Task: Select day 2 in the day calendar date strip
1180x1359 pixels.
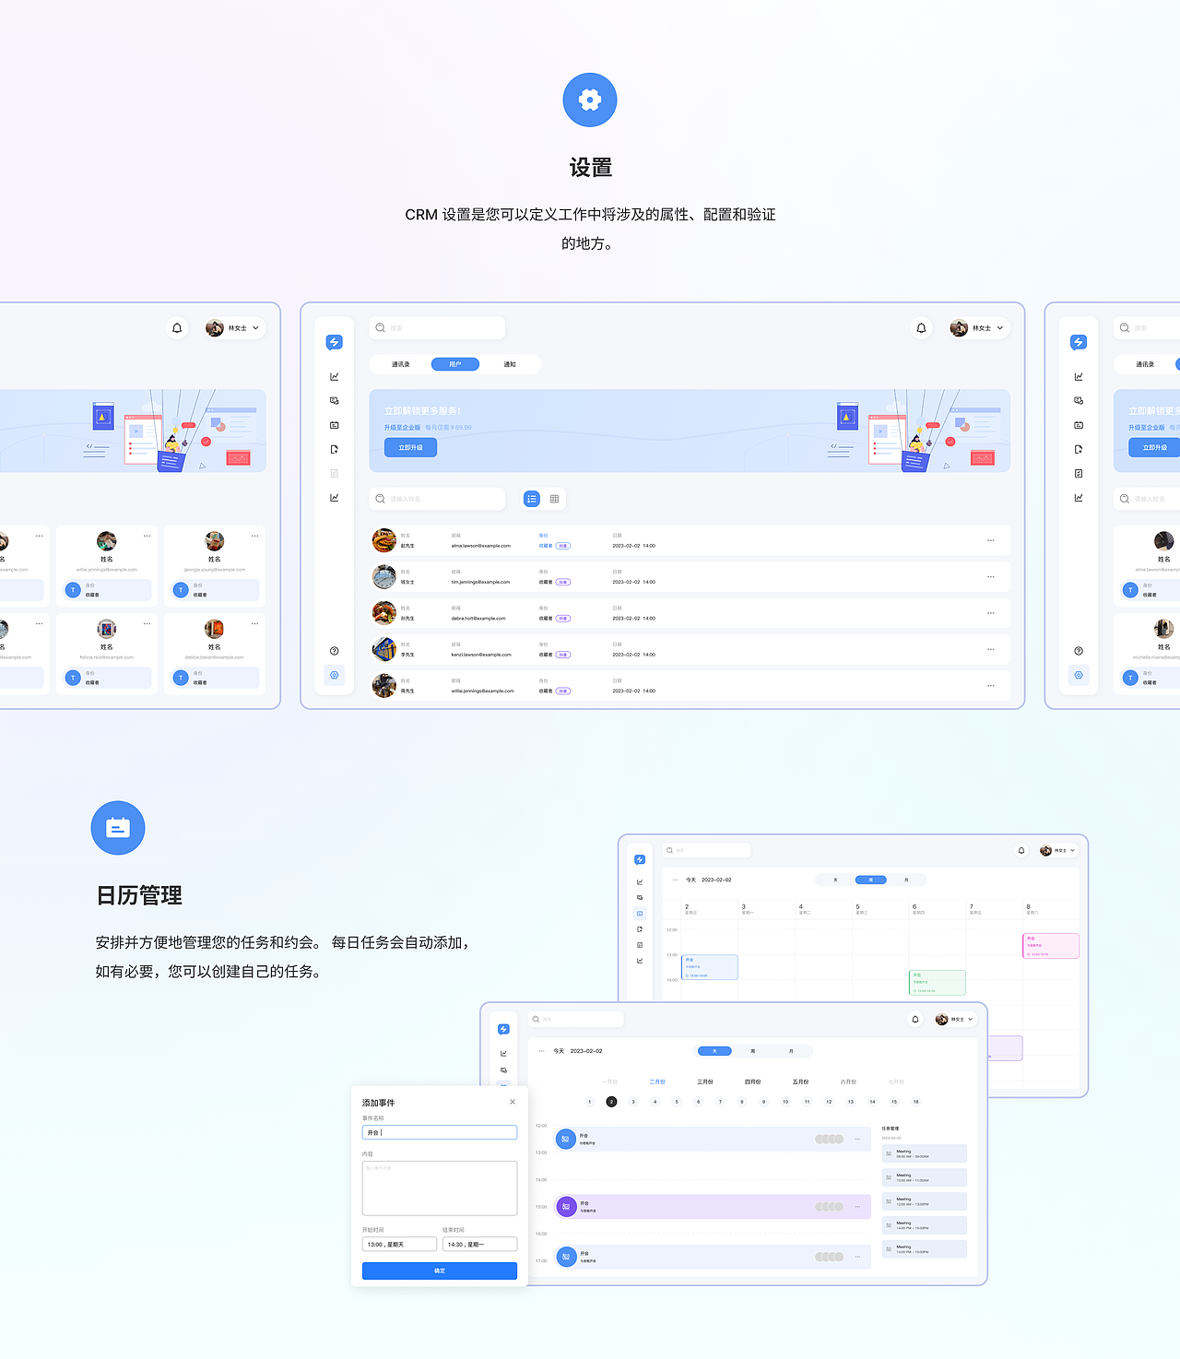Action: coord(611,1102)
